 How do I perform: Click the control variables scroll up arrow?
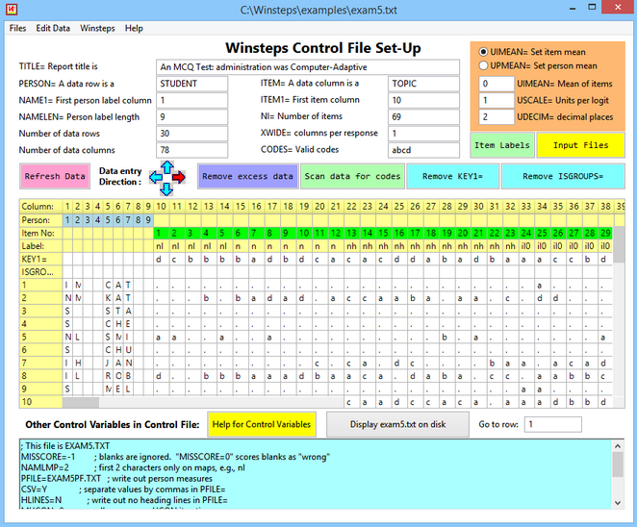point(618,446)
